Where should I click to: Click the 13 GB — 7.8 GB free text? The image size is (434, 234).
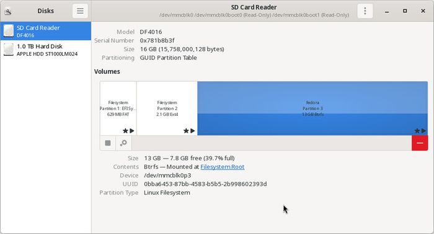point(189,158)
